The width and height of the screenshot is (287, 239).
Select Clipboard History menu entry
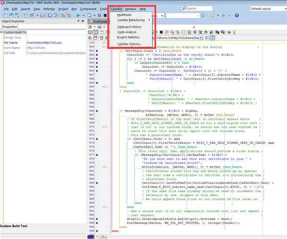coord(130,27)
